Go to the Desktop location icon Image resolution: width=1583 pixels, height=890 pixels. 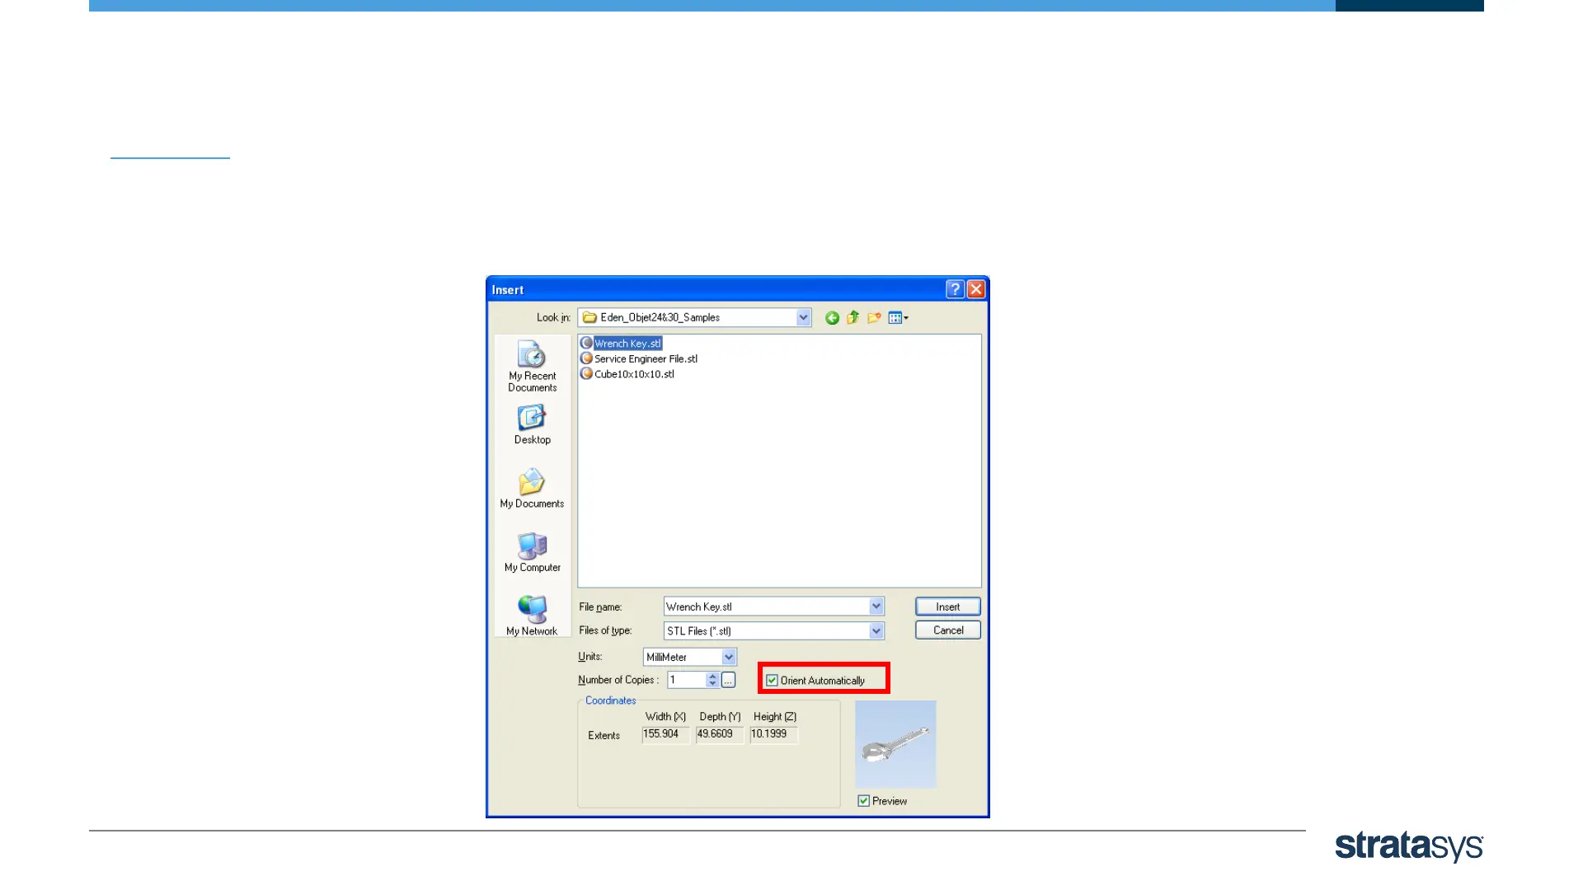(532, 424)
